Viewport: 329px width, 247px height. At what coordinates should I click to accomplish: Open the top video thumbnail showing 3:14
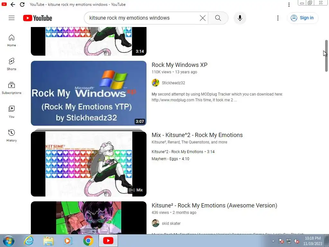click(x=89, y=41)
